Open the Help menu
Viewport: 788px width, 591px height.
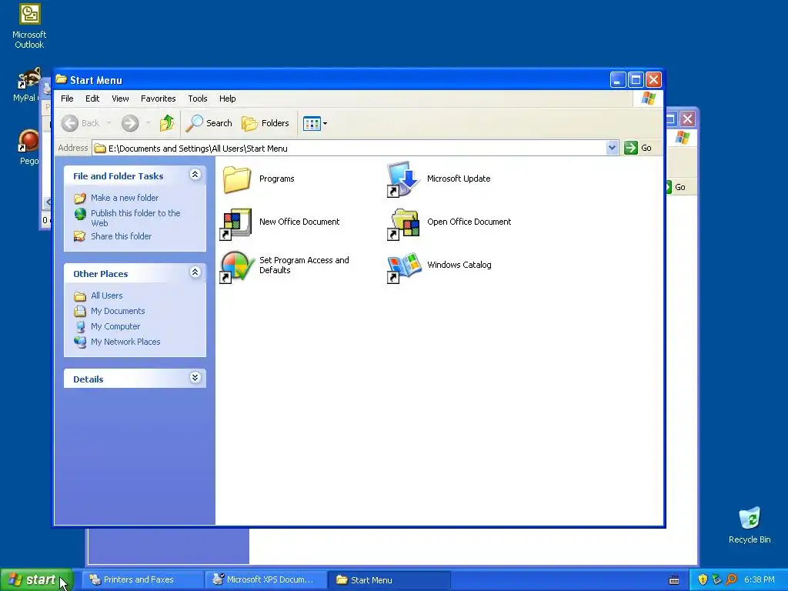(227, 98)
